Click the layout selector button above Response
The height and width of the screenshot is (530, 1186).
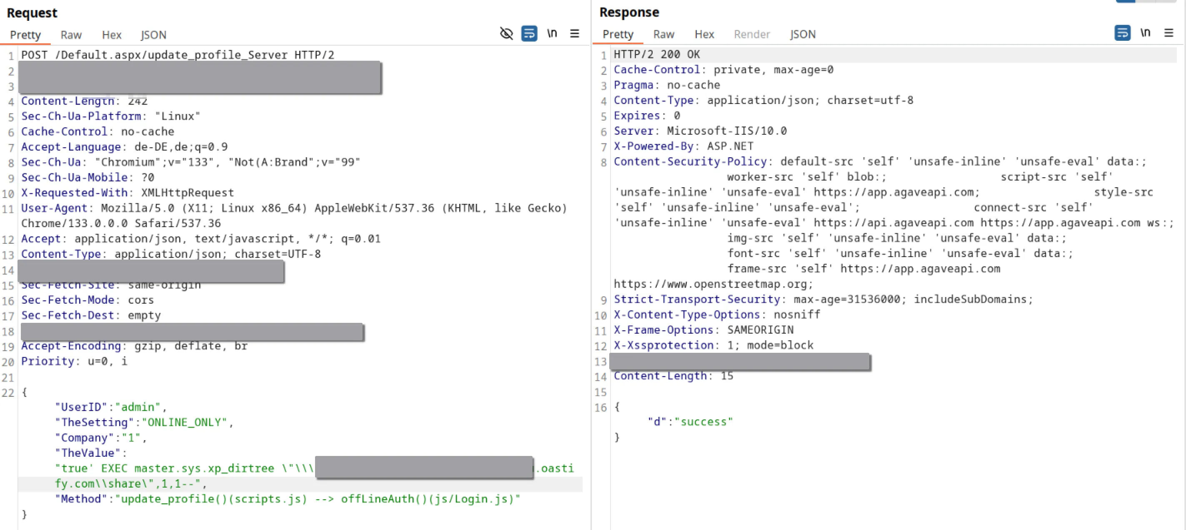[1126, 1]
